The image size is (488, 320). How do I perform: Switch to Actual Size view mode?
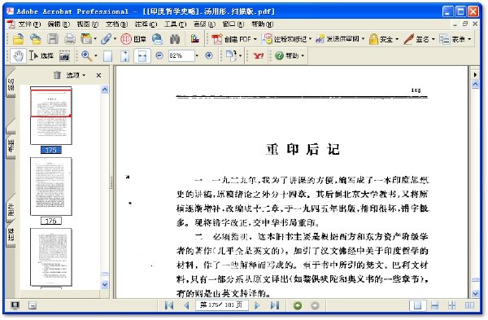(107, 56)
